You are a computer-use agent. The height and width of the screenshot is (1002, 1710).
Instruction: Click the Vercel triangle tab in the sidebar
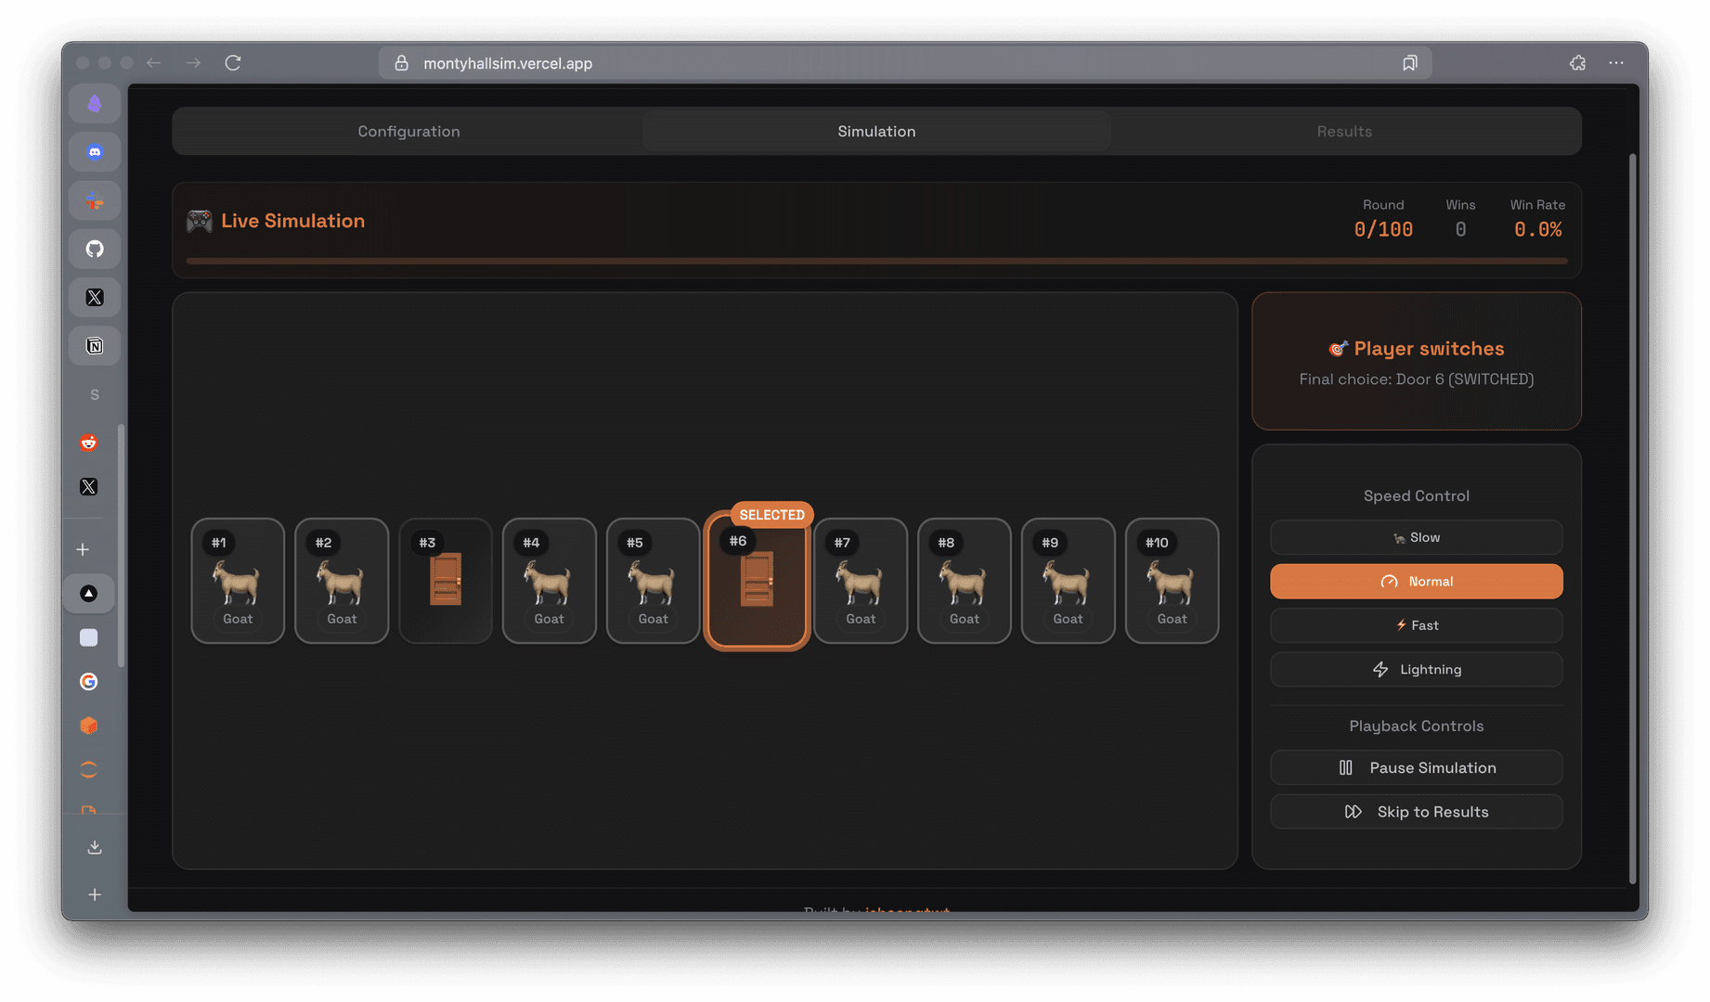coord(89,593)
